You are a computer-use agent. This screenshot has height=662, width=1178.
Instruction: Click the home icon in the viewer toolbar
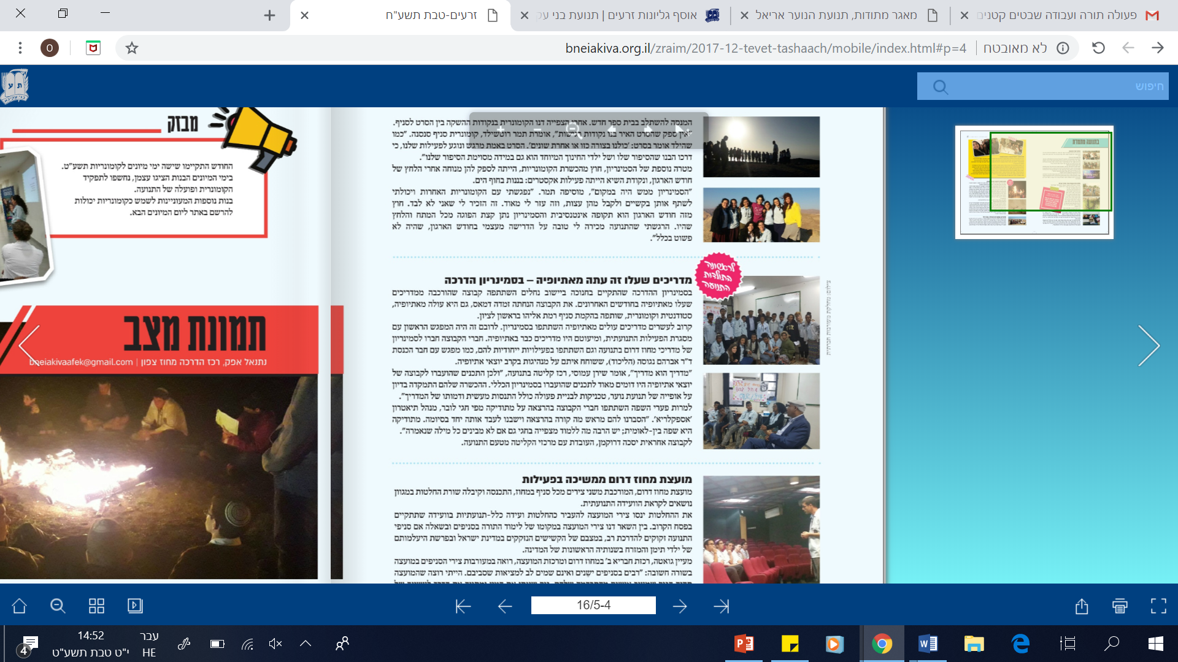pos(19,606)
